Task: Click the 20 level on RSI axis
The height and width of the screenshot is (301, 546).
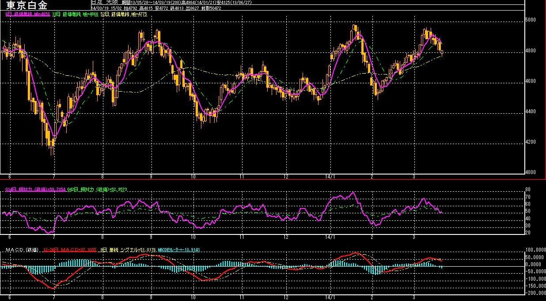Action: pyautogui.click(x=528, y=233)
